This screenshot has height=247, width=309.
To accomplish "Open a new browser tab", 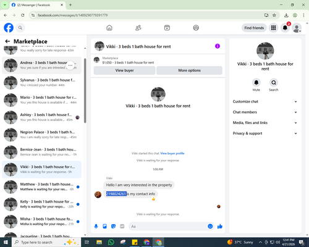I will click(x=70, y=5).
